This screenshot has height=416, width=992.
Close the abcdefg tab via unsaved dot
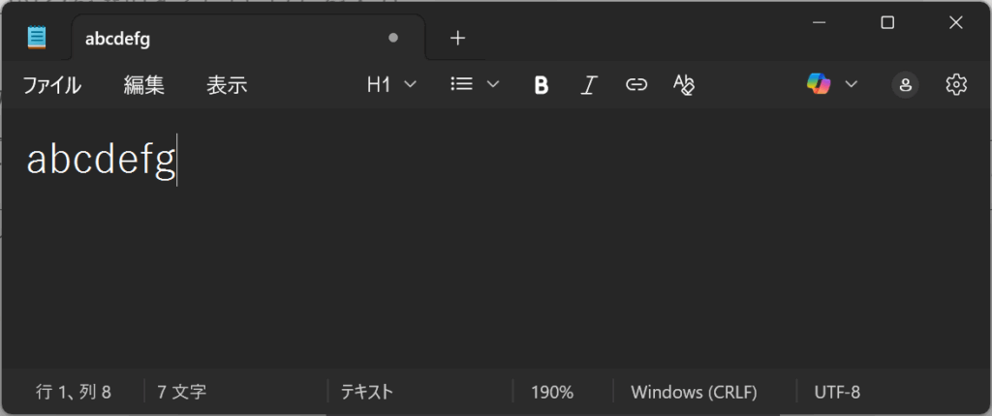392,39
